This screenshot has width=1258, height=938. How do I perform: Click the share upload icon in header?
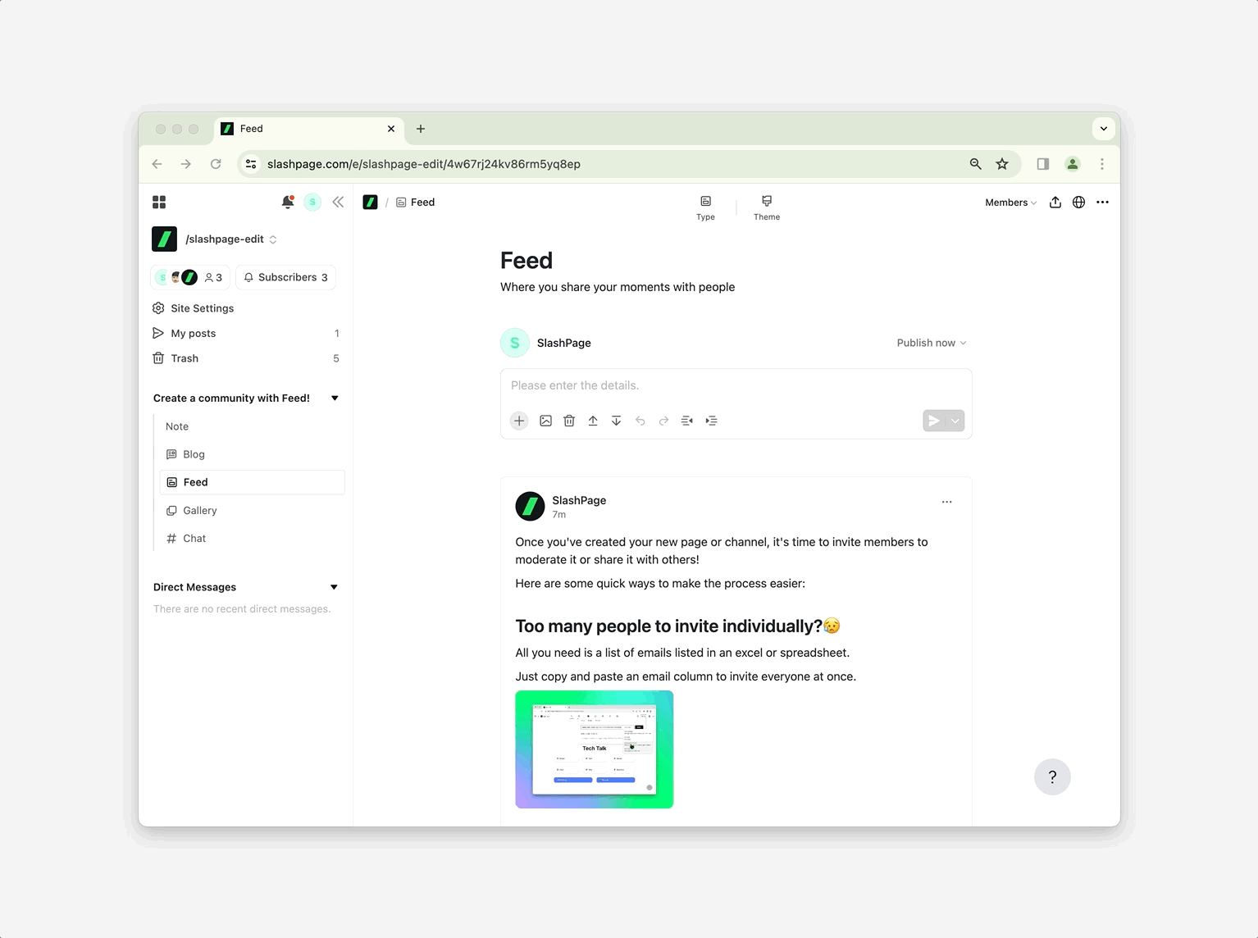1055,203
